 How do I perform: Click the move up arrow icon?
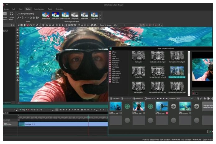(x=79, y=25)
